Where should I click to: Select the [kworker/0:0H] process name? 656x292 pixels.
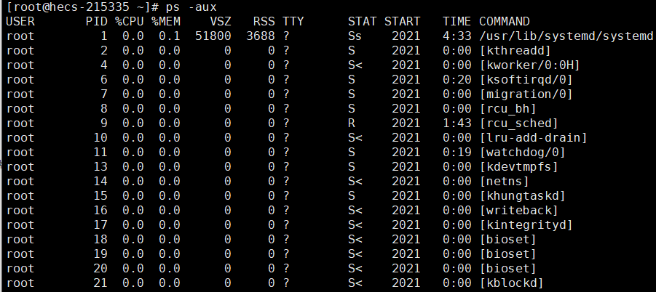tap(529, 65)
